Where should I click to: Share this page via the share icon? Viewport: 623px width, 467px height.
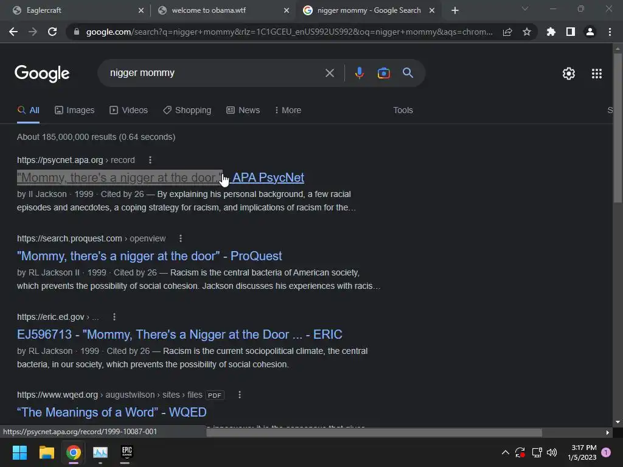[507, 32]
